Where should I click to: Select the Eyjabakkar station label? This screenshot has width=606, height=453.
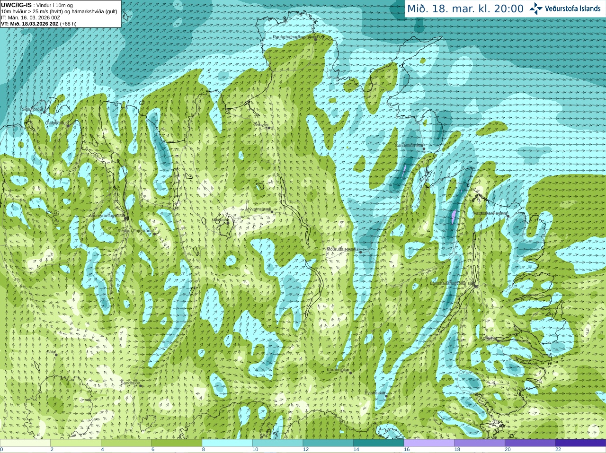click(374, 393)
